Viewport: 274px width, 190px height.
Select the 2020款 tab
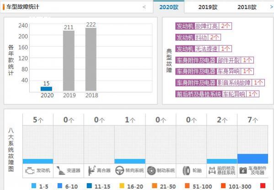[169, 7]
